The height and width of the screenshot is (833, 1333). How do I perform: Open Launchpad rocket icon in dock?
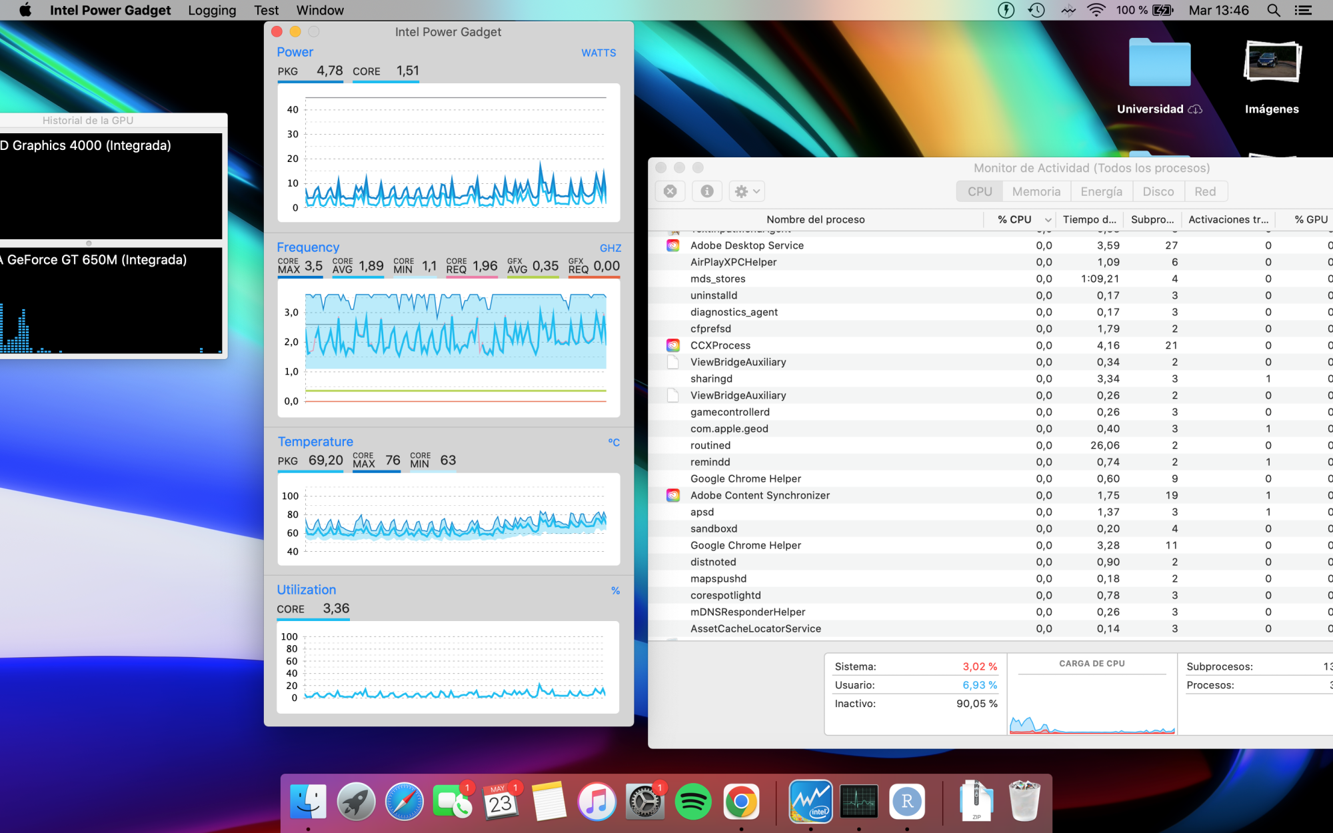coord(356,801)
